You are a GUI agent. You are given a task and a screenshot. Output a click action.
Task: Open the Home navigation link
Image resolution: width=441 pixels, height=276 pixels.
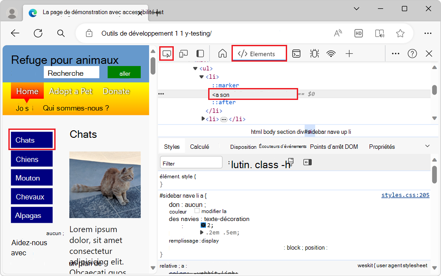point(27,91)
